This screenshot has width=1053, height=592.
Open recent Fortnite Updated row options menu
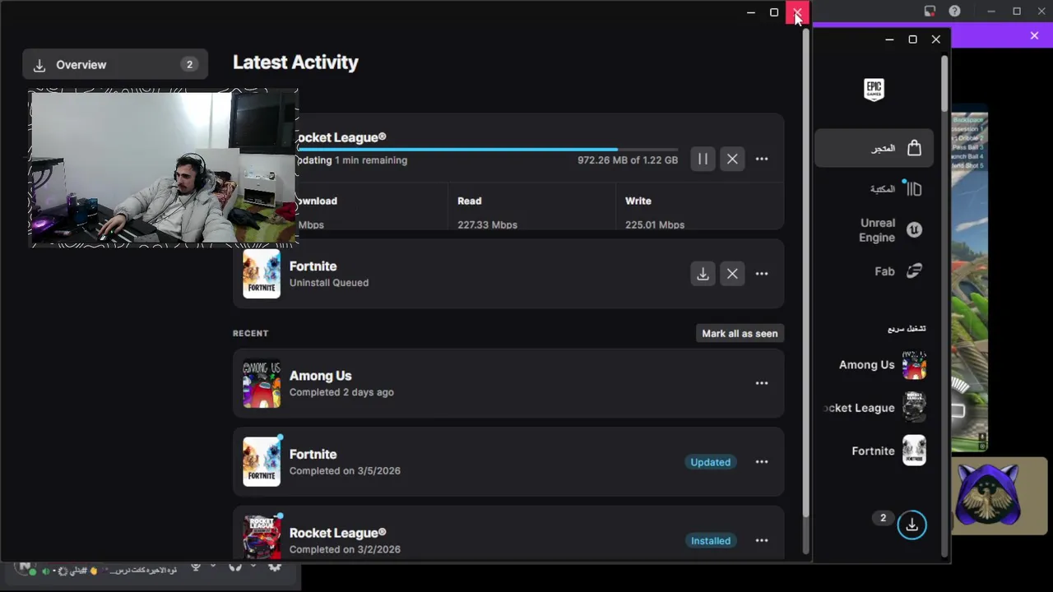[762, 462]
